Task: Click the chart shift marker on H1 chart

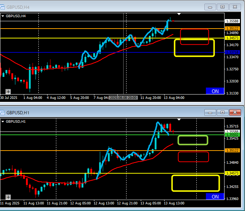Action: coord(179,119)
